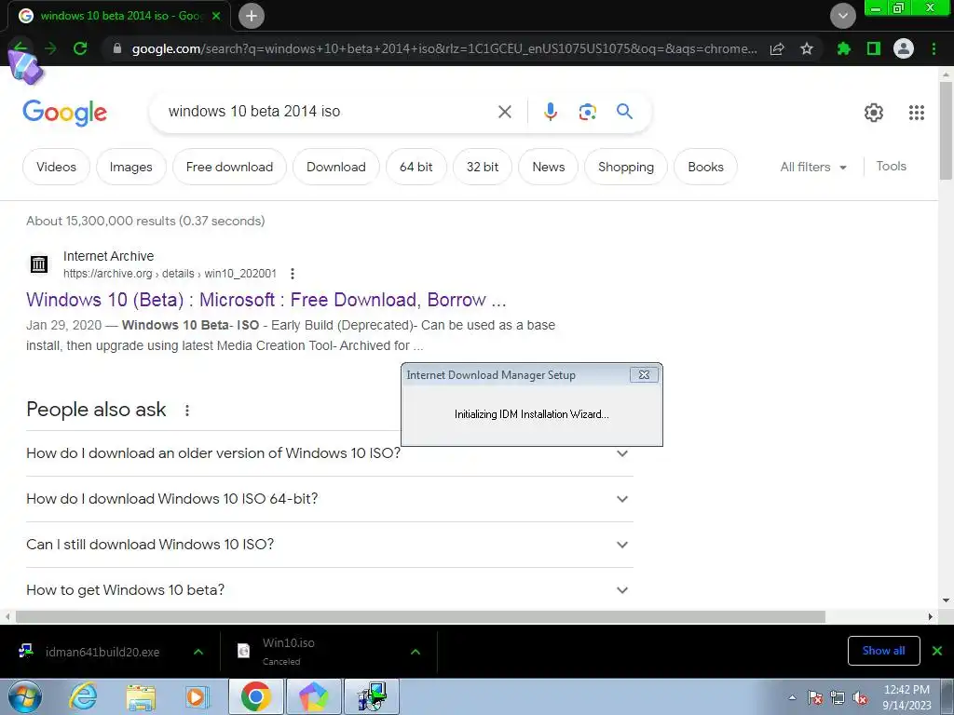This screenshot has width=954, height=715.
Task: Open the tab search dropdown arrow
Action: coord(843,16)
